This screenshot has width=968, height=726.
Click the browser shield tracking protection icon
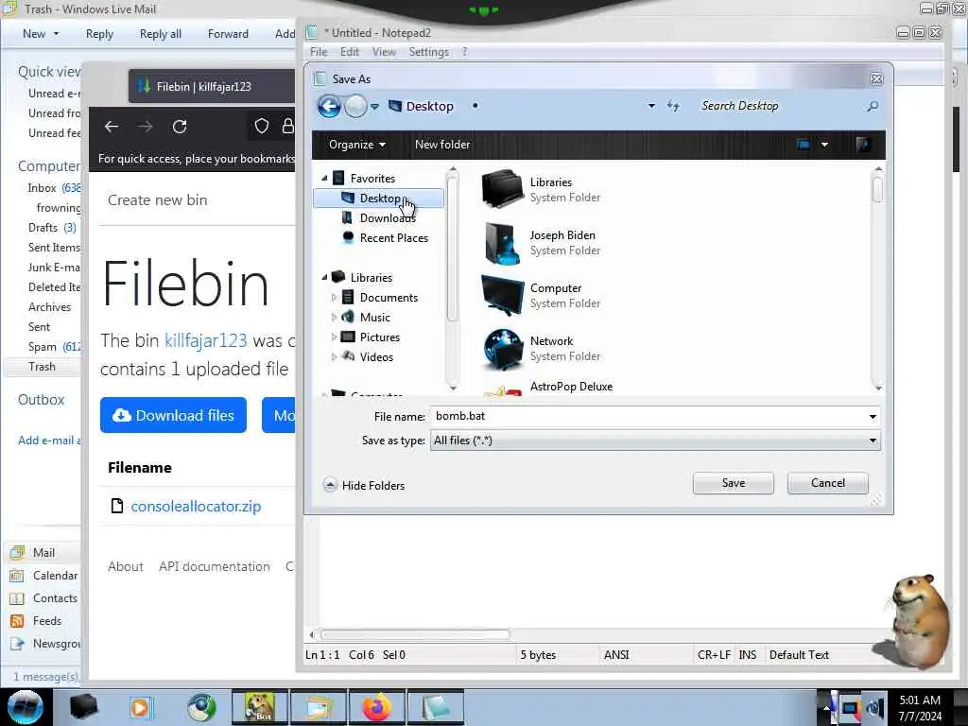262,127
